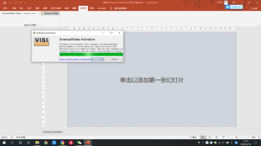Switch to Reading view icon

[216, 137]
